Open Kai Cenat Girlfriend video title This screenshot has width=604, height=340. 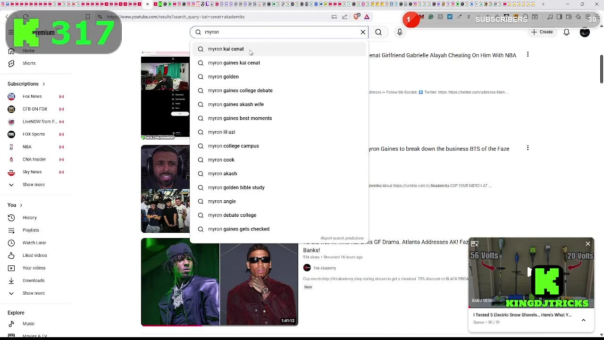pos(443,55)
